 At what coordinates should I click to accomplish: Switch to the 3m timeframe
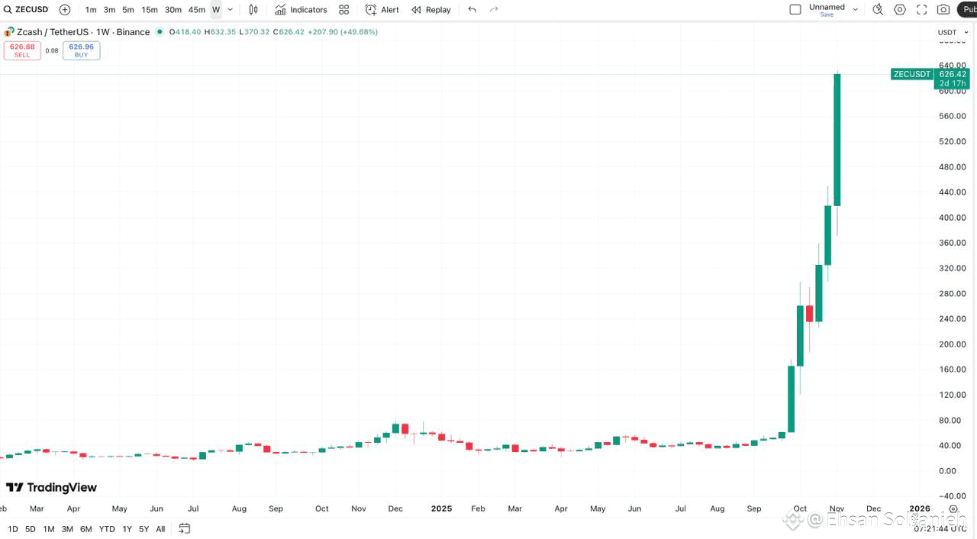tap(109, 10)
